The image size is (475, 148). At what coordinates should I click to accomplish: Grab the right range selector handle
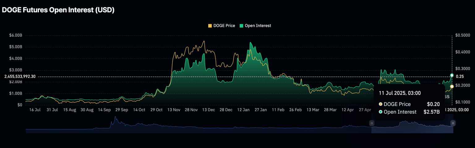tap(453, 123)
